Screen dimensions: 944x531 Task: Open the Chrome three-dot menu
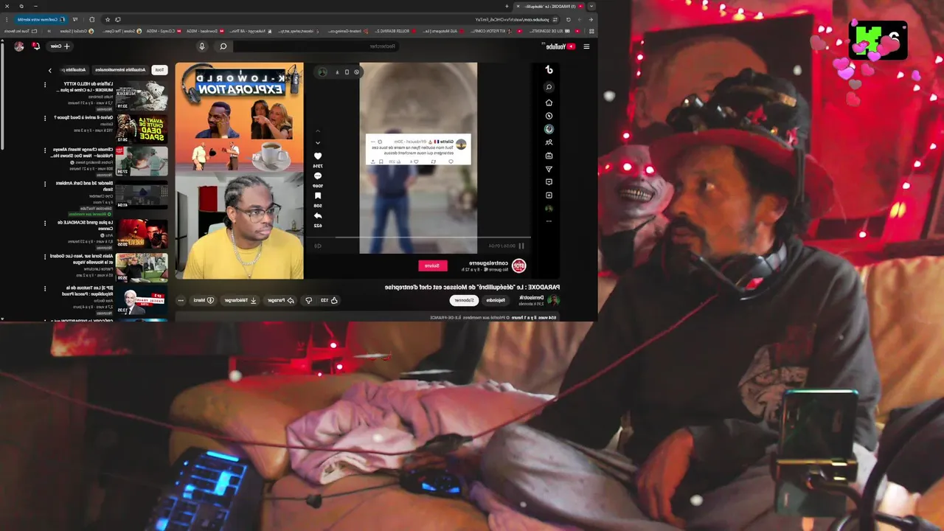[x=6, y=19]
